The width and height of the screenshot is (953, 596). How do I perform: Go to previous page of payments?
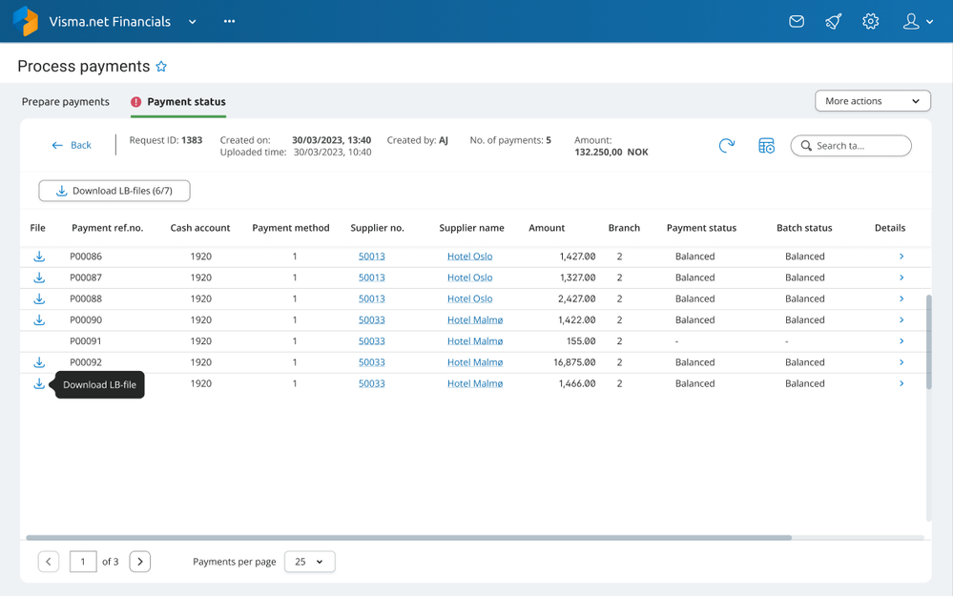point(49,562)
